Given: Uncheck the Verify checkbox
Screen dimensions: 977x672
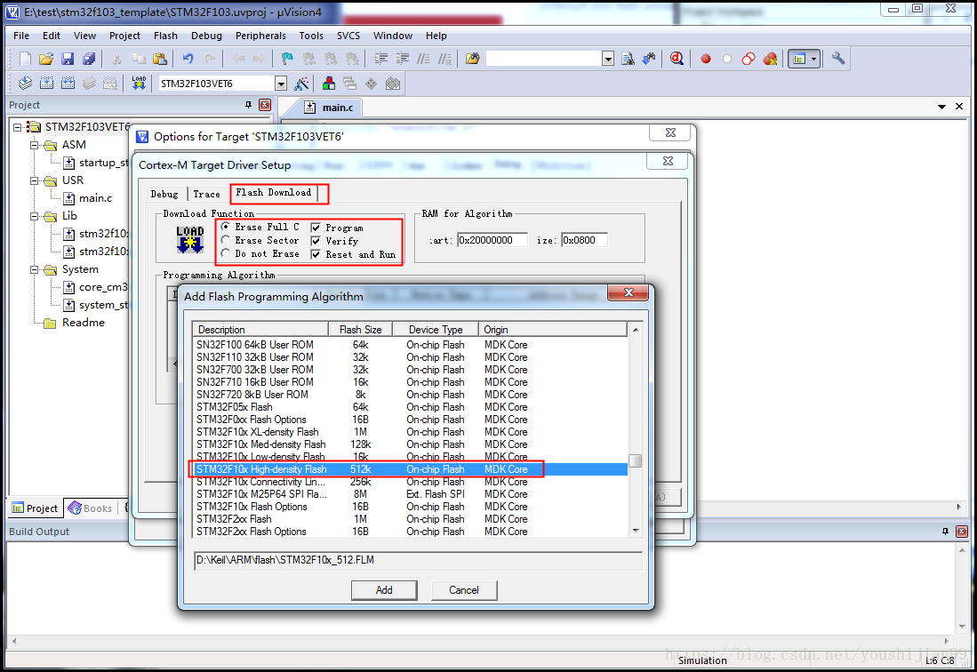Looking at the screenshot, I should click(x=316, y=241).
